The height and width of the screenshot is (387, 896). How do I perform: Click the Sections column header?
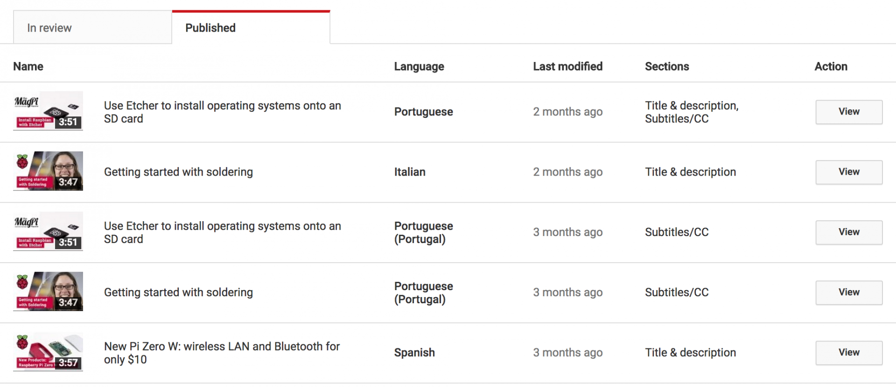tap(667, 67)
